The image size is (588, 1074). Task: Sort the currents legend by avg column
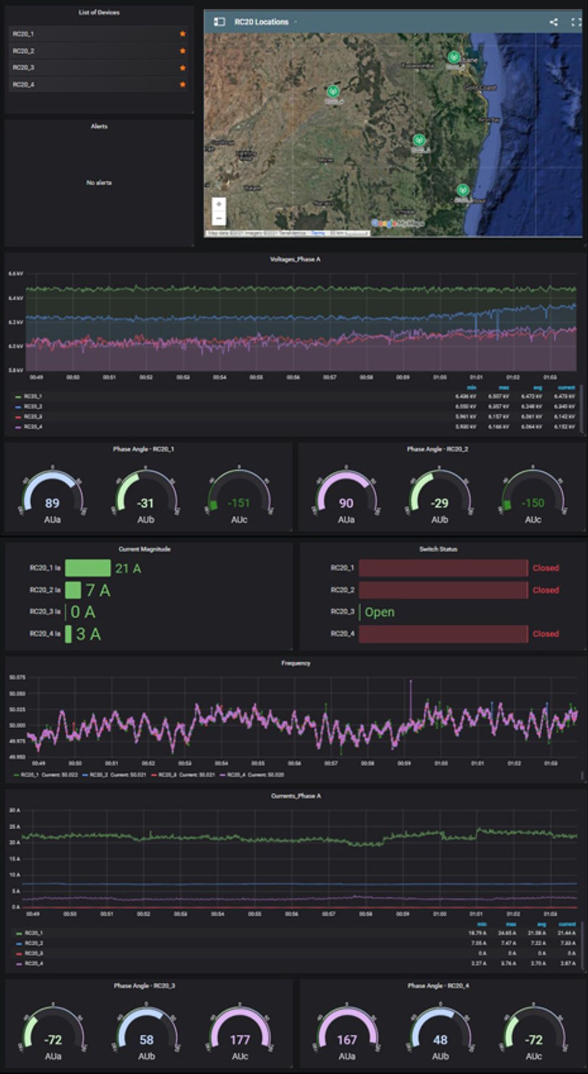click(542, 924)
